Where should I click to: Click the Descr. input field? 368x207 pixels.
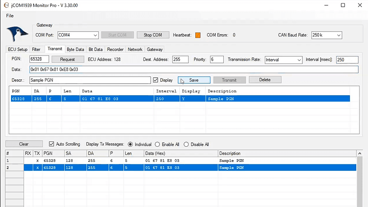pos(90,80)
